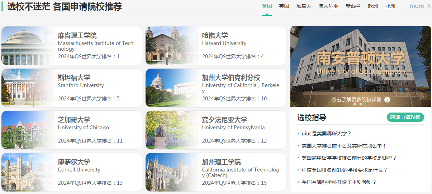Open the 斯坦福大学 title link

[x=74, y=78]
